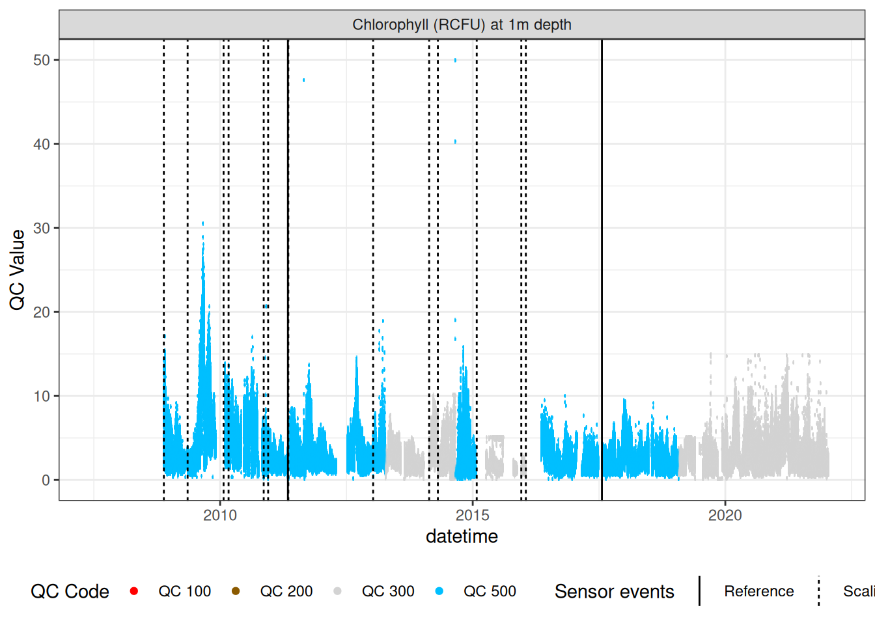Click the Sensor events legend title
This screenshot has height=625, width=875.
pyautogui.click(x=614, y=591)
